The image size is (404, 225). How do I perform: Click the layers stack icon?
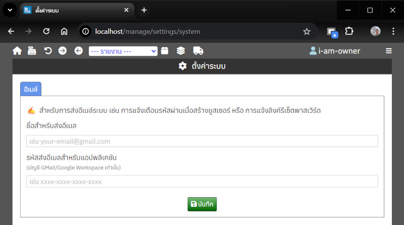(x=181, y=51)
